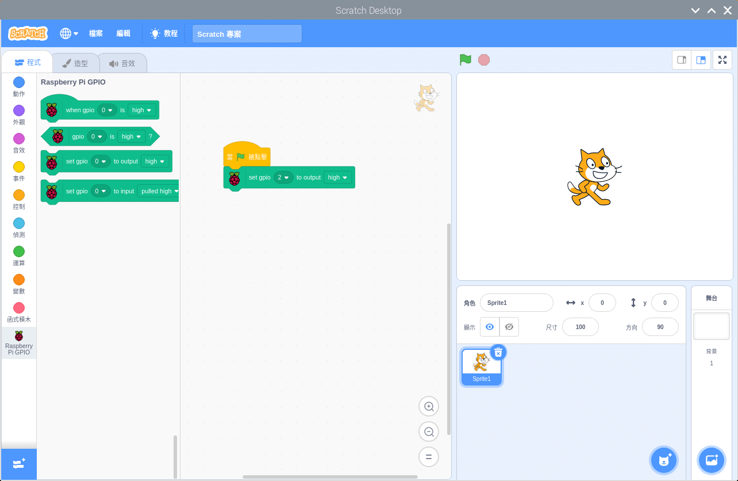Run project with green flag

[466, 60]
